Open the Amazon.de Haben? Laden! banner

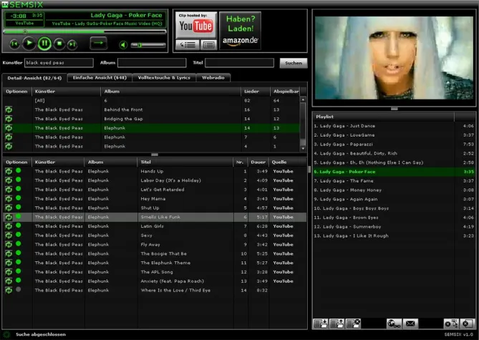pos(239,31)
